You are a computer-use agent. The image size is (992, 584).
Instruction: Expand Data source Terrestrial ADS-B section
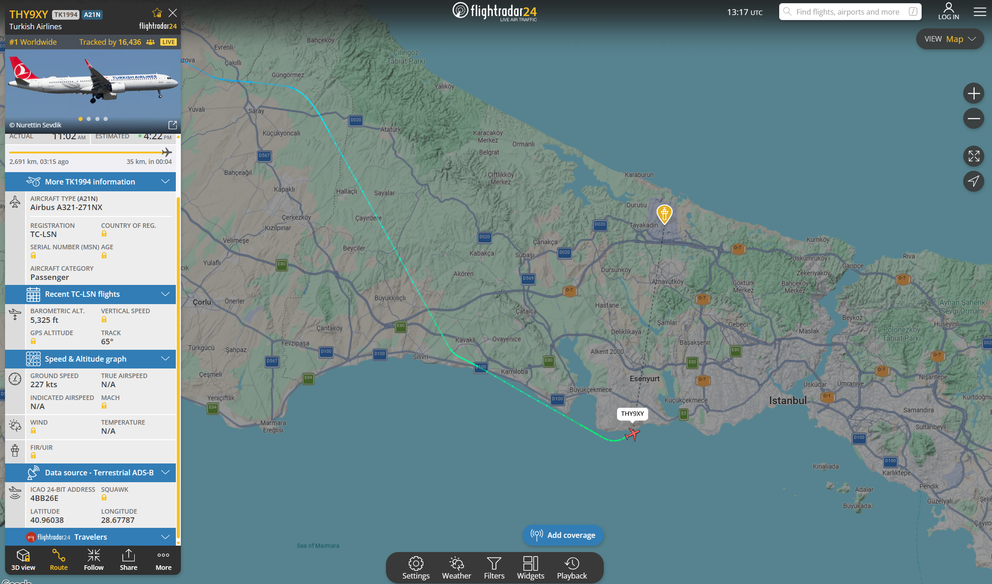tap(90, 473)
